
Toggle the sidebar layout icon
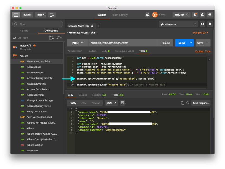[16, 15]
